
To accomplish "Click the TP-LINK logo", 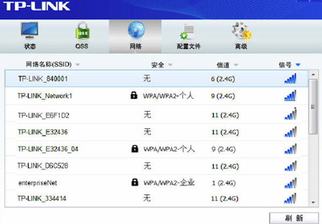I will [36, 6].
